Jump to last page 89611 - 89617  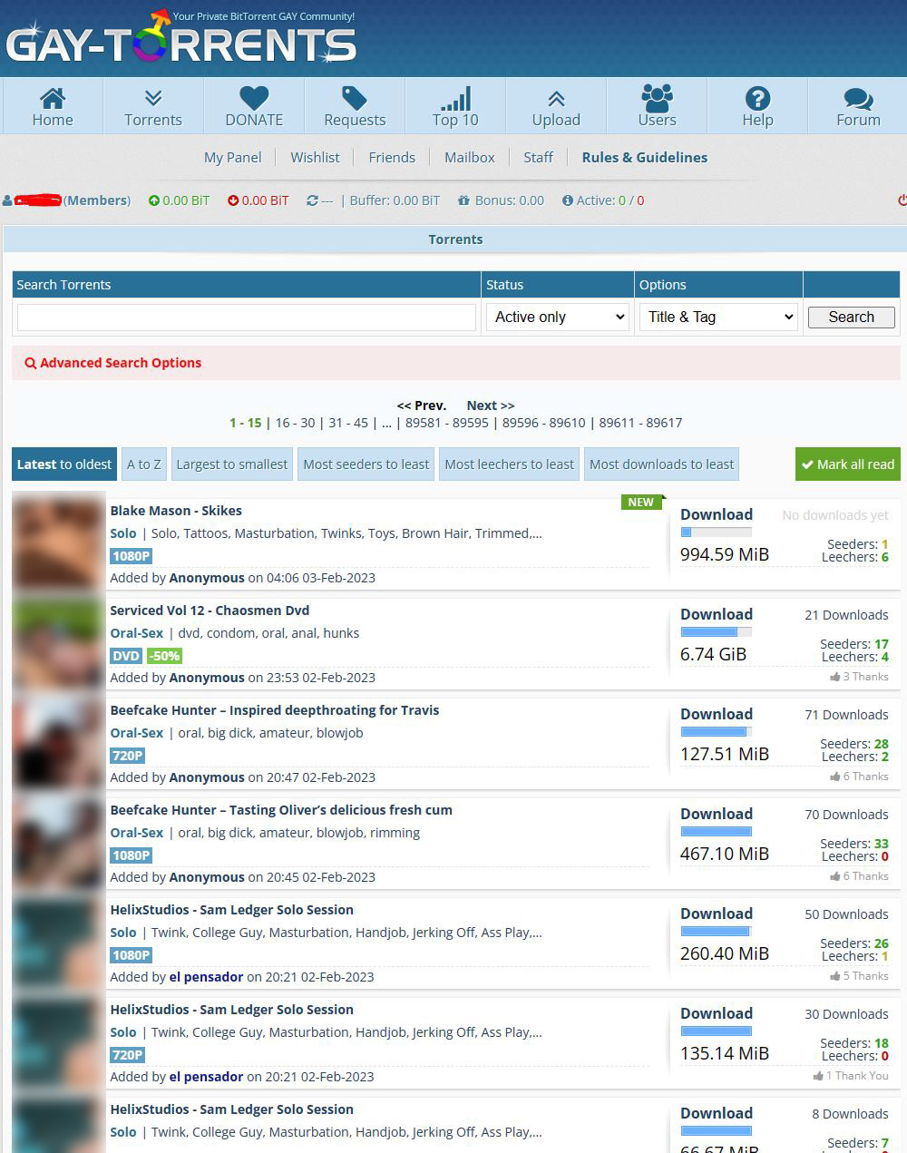(x=640, y=423)
